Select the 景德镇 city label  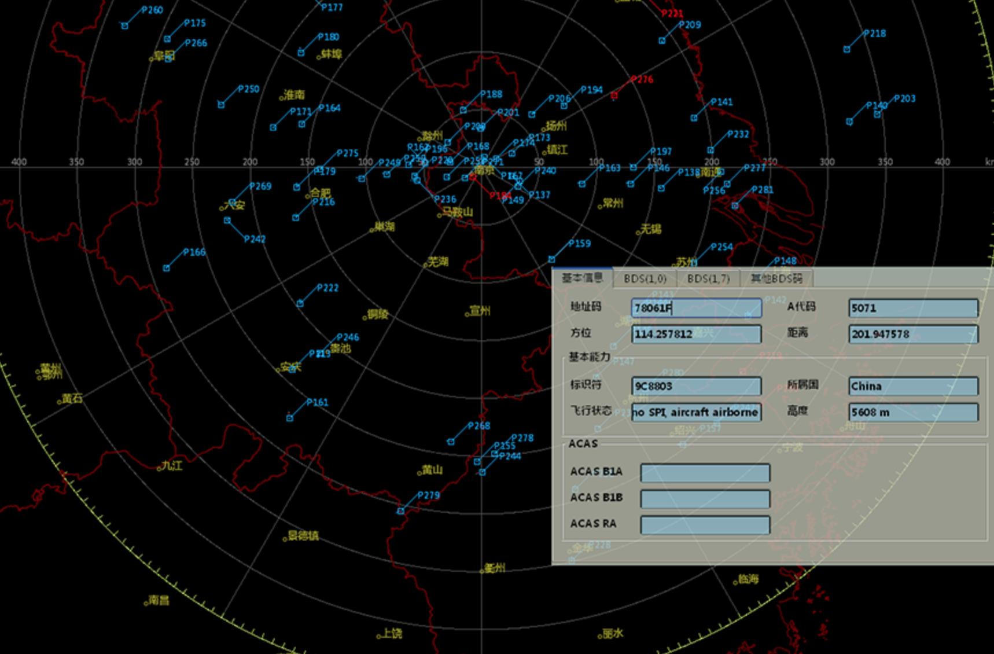point(303,536)
